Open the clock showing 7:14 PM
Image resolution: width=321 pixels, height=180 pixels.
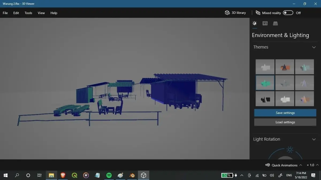coord(301,175)
